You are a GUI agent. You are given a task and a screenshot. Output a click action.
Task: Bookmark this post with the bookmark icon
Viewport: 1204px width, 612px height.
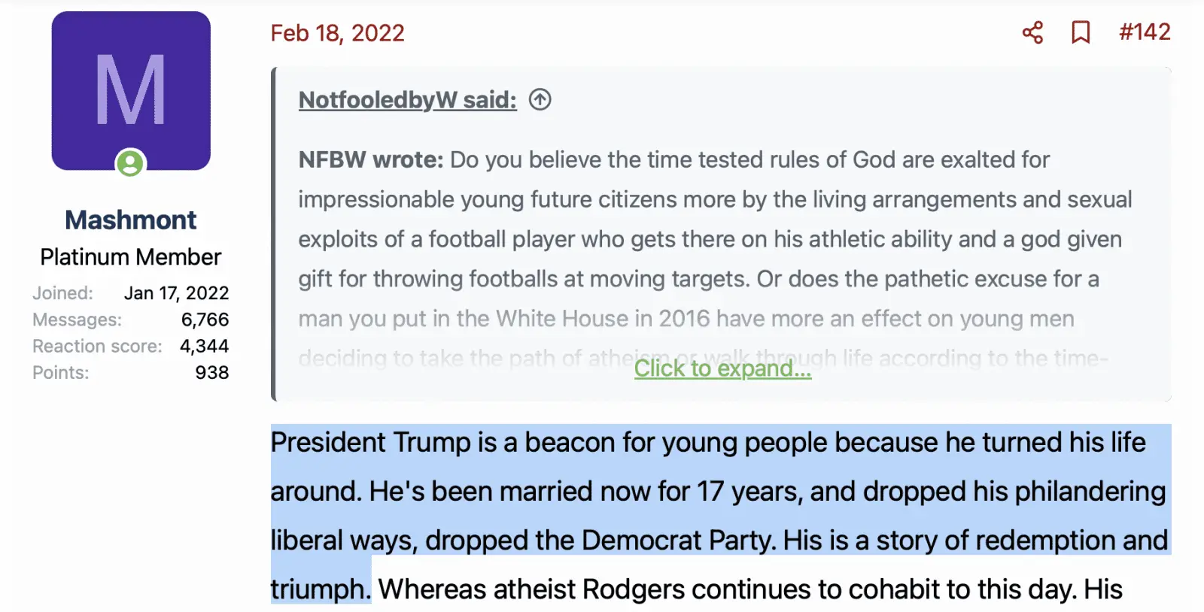point(1081,32)
